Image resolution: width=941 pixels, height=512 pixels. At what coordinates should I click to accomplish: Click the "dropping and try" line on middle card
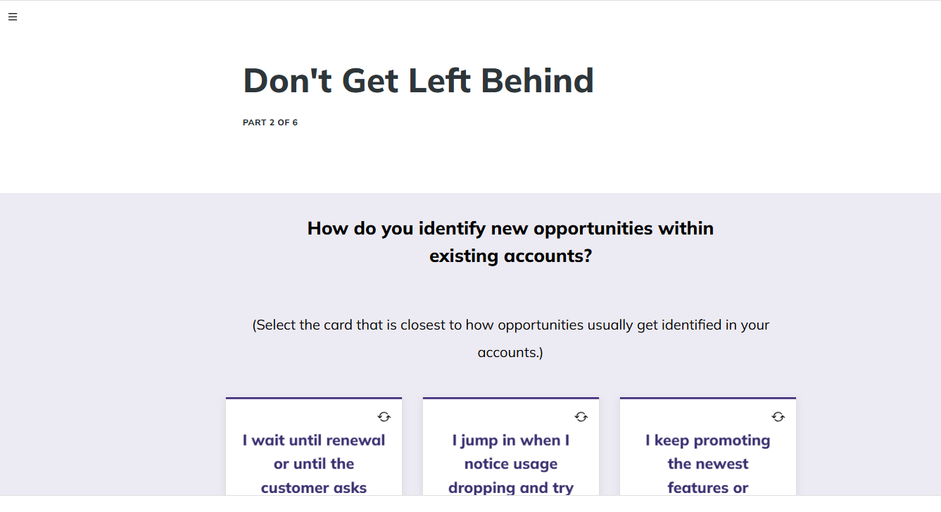[511, 487]
